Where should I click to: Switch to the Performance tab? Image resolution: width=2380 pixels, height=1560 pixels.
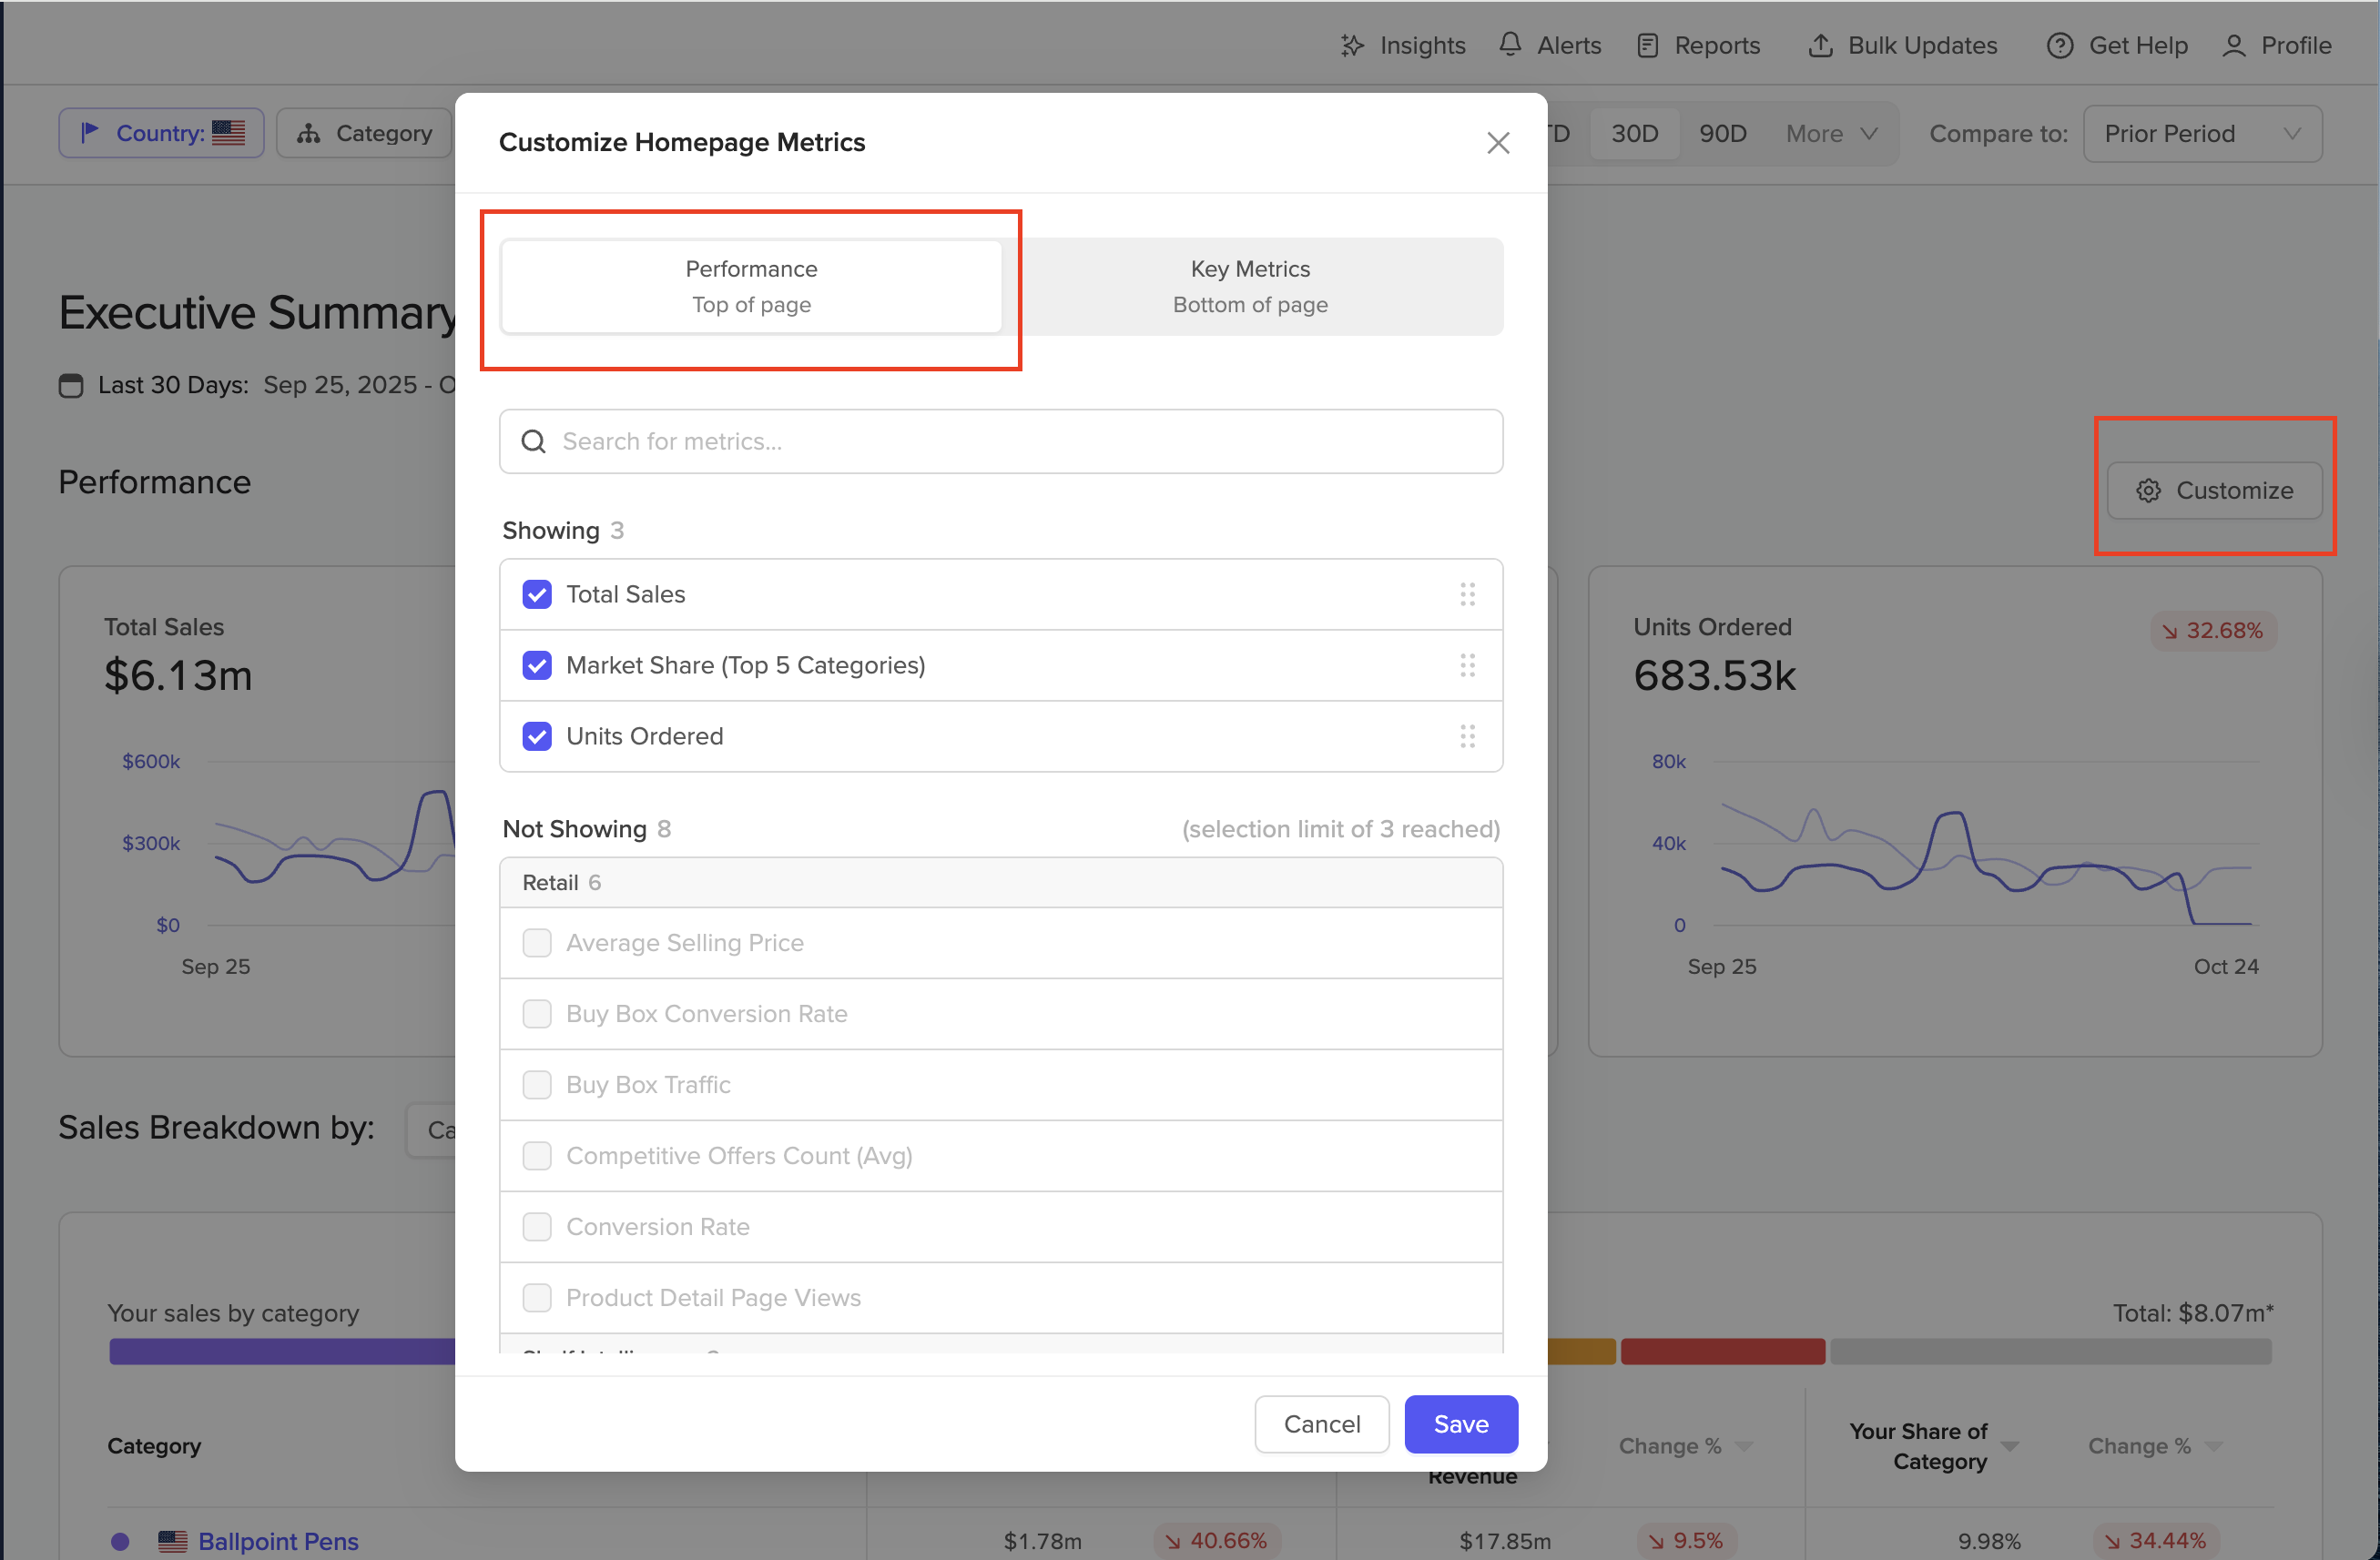click(x=751, y=287)
